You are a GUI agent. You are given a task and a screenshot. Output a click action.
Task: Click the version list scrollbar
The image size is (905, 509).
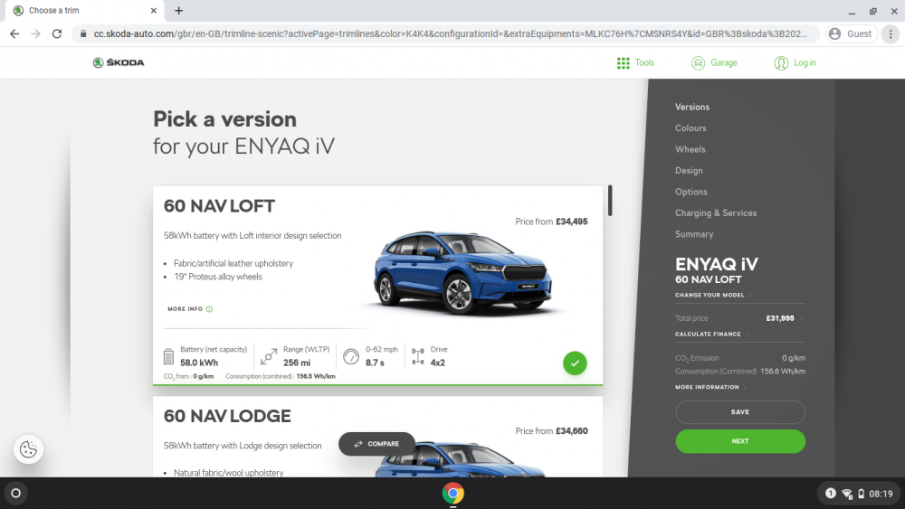click(x=610, y=201)
